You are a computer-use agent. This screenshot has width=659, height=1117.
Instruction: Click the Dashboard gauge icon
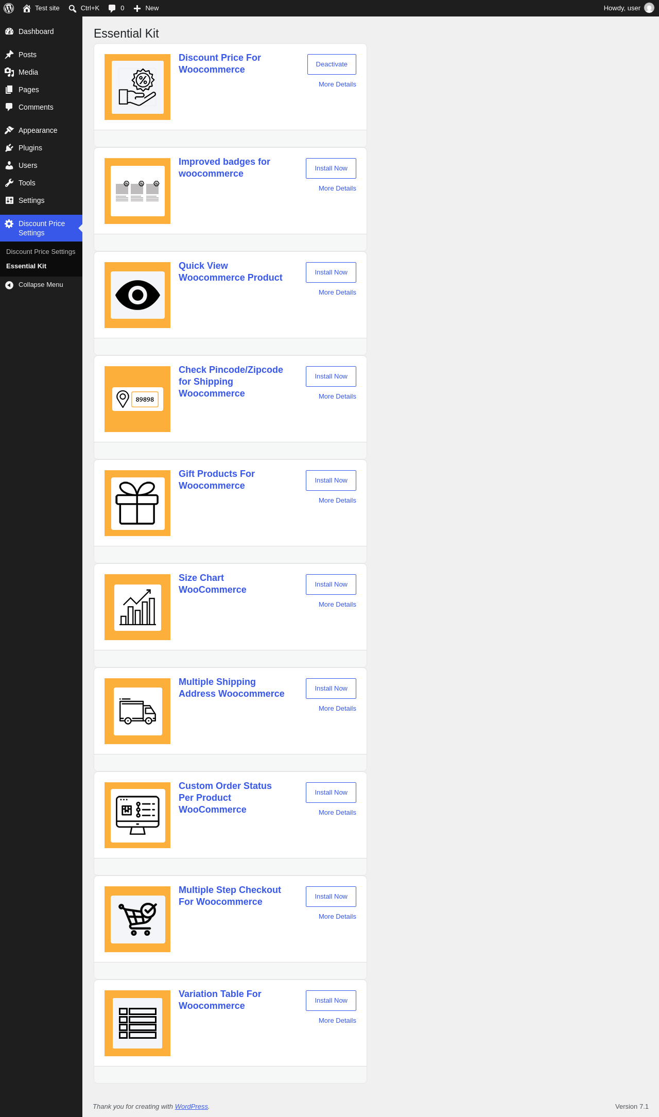(9, 31)
